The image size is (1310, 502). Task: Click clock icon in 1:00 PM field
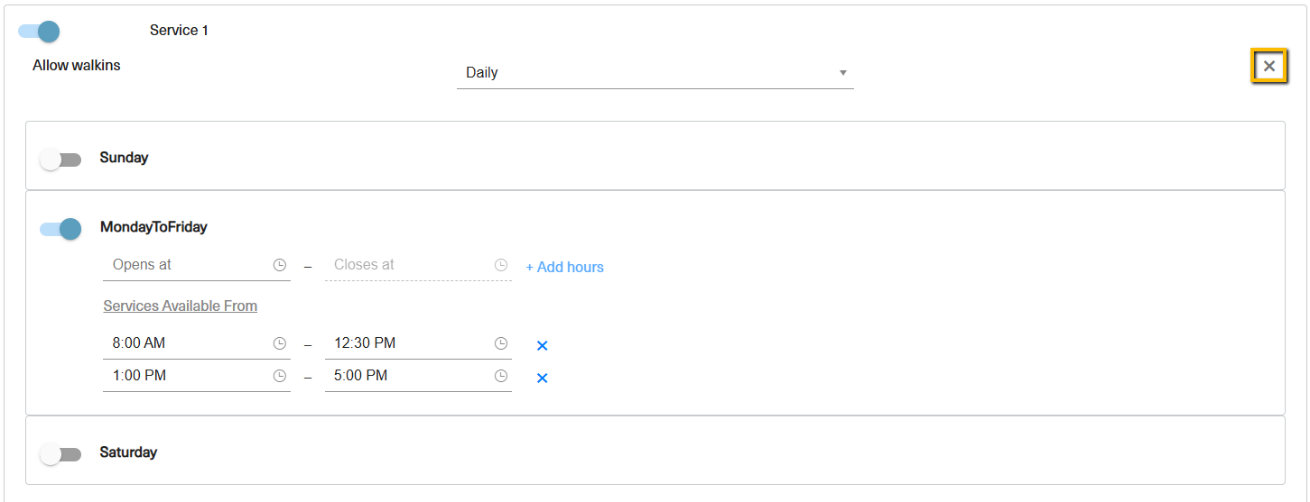point(280,376)
